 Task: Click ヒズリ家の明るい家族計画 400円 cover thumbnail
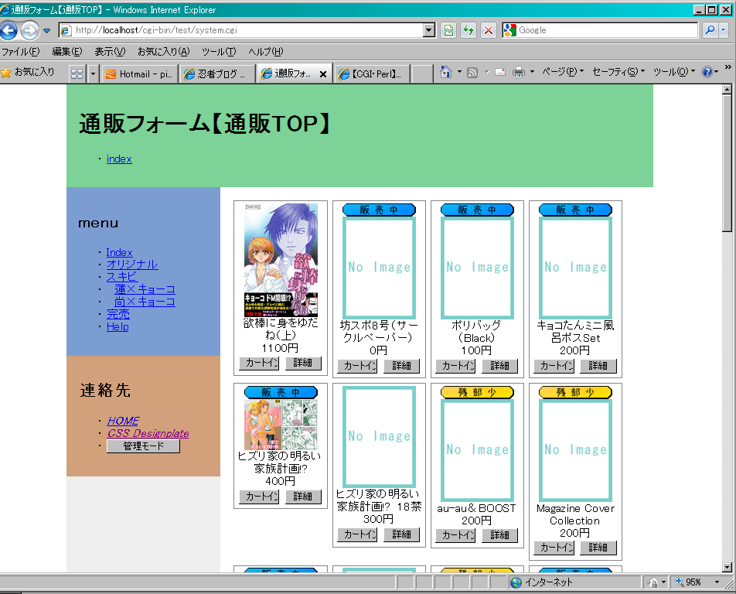pos(281,425)
